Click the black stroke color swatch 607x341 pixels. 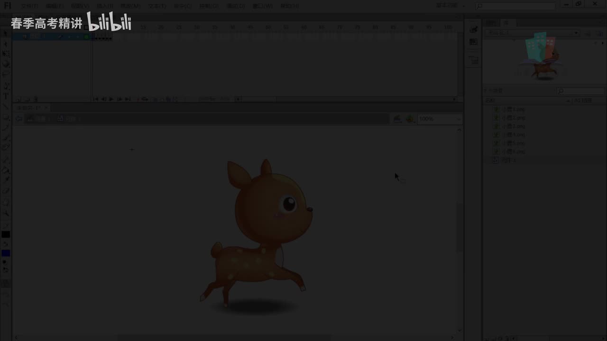[6, 234]
